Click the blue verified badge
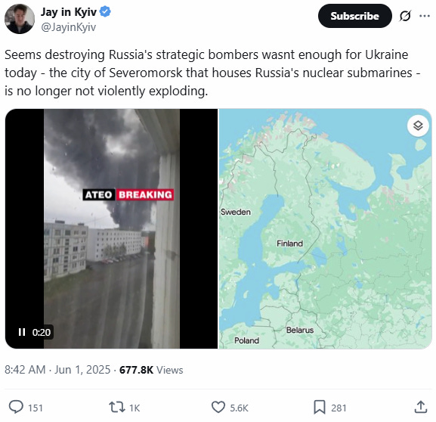This screenshot has height=422, width=436. tap(105, 11)
